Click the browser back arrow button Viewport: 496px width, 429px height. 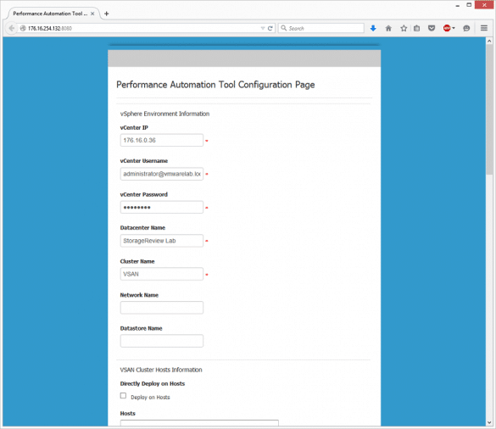tap(11, 28)
